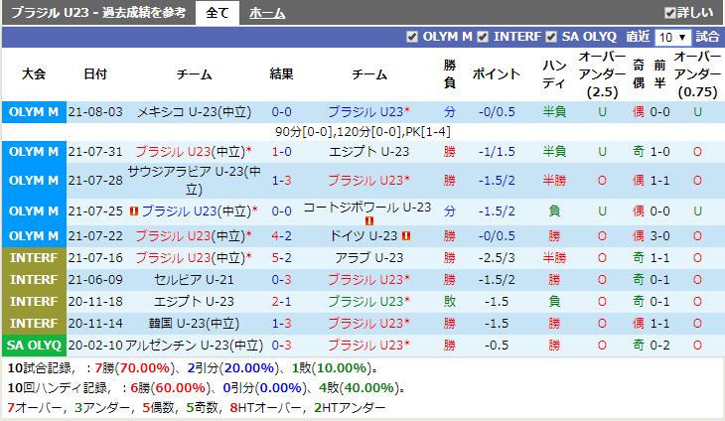The height and width of the screenshot is (421, 725).
Task: Click the penalty note 90分[0-0],120分[0-0],PK[1-4]
Action: 362,132
